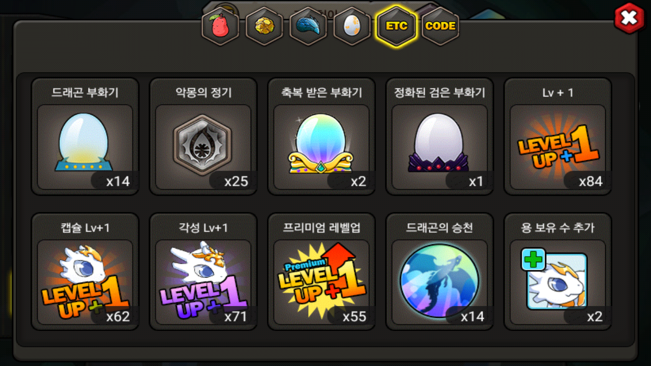Switch to the CODE tab
Image resolution: width=651 pixels, height=366 pixels.
pyautogui.click(x=440, y=26)
